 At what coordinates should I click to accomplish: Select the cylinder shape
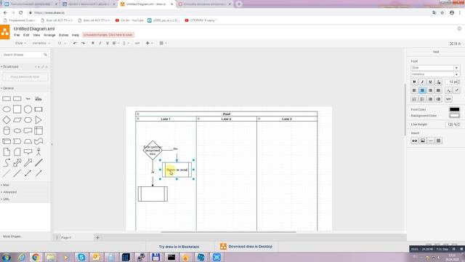pyautogui.click(x=7, y=131)
